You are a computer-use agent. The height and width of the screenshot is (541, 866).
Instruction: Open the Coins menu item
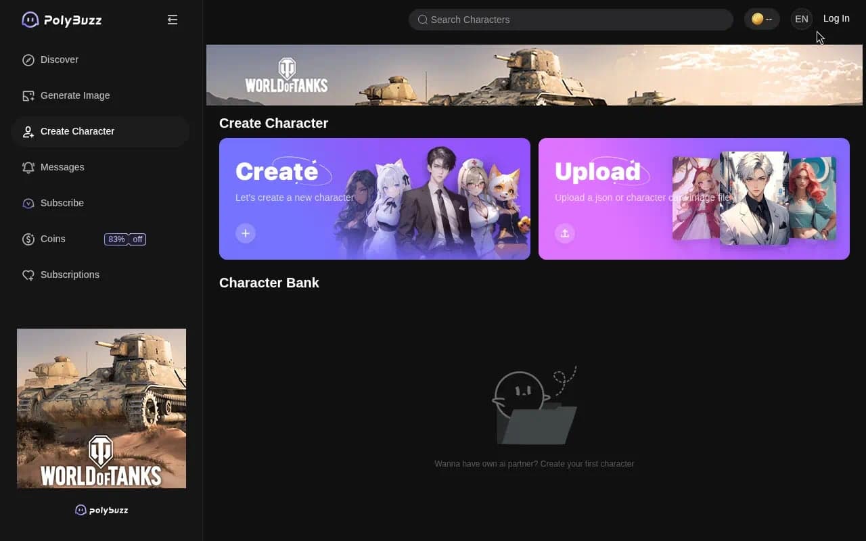click(x=100, y=239)
